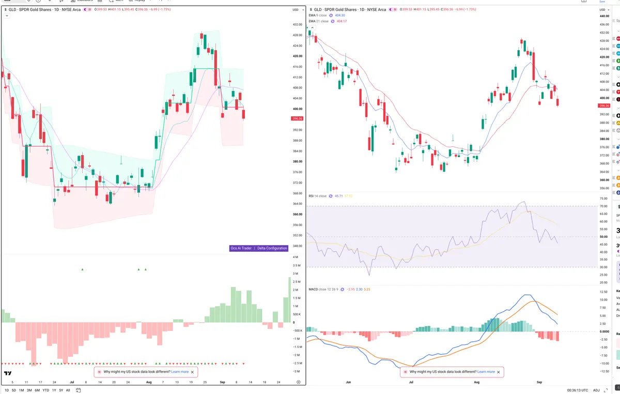Open the USD currency dropdown on left chart
The height and width of the screenshot is (394, 620).
coord(297,9)
